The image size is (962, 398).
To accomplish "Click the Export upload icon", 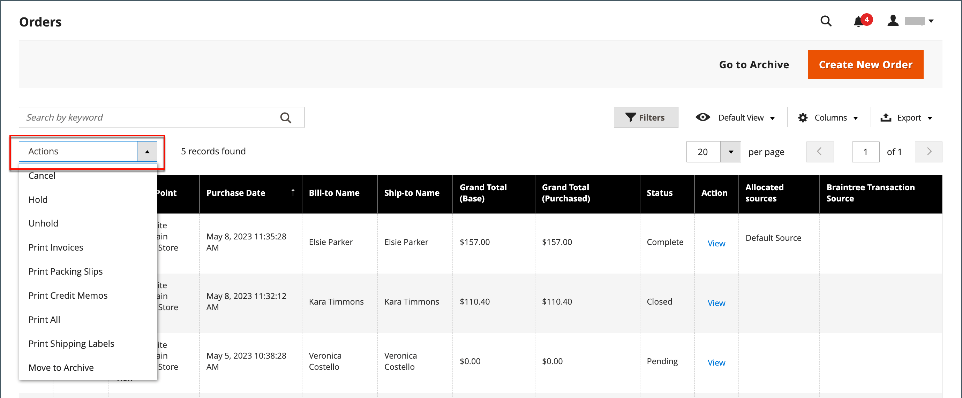I will [x=886, y=118].
